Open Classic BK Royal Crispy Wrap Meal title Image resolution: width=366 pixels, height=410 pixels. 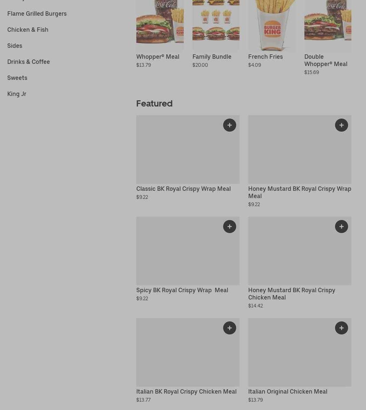point(183,189)
